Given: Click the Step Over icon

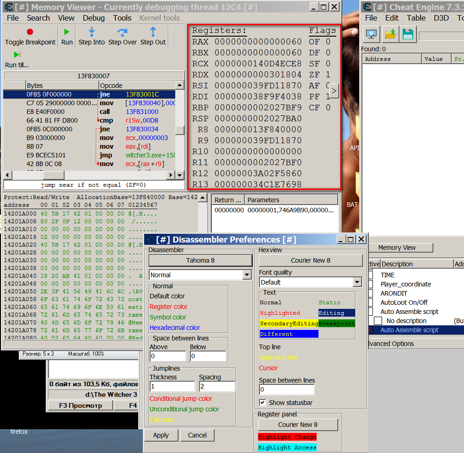Looking at the screenshot, I should pos(122,32).
